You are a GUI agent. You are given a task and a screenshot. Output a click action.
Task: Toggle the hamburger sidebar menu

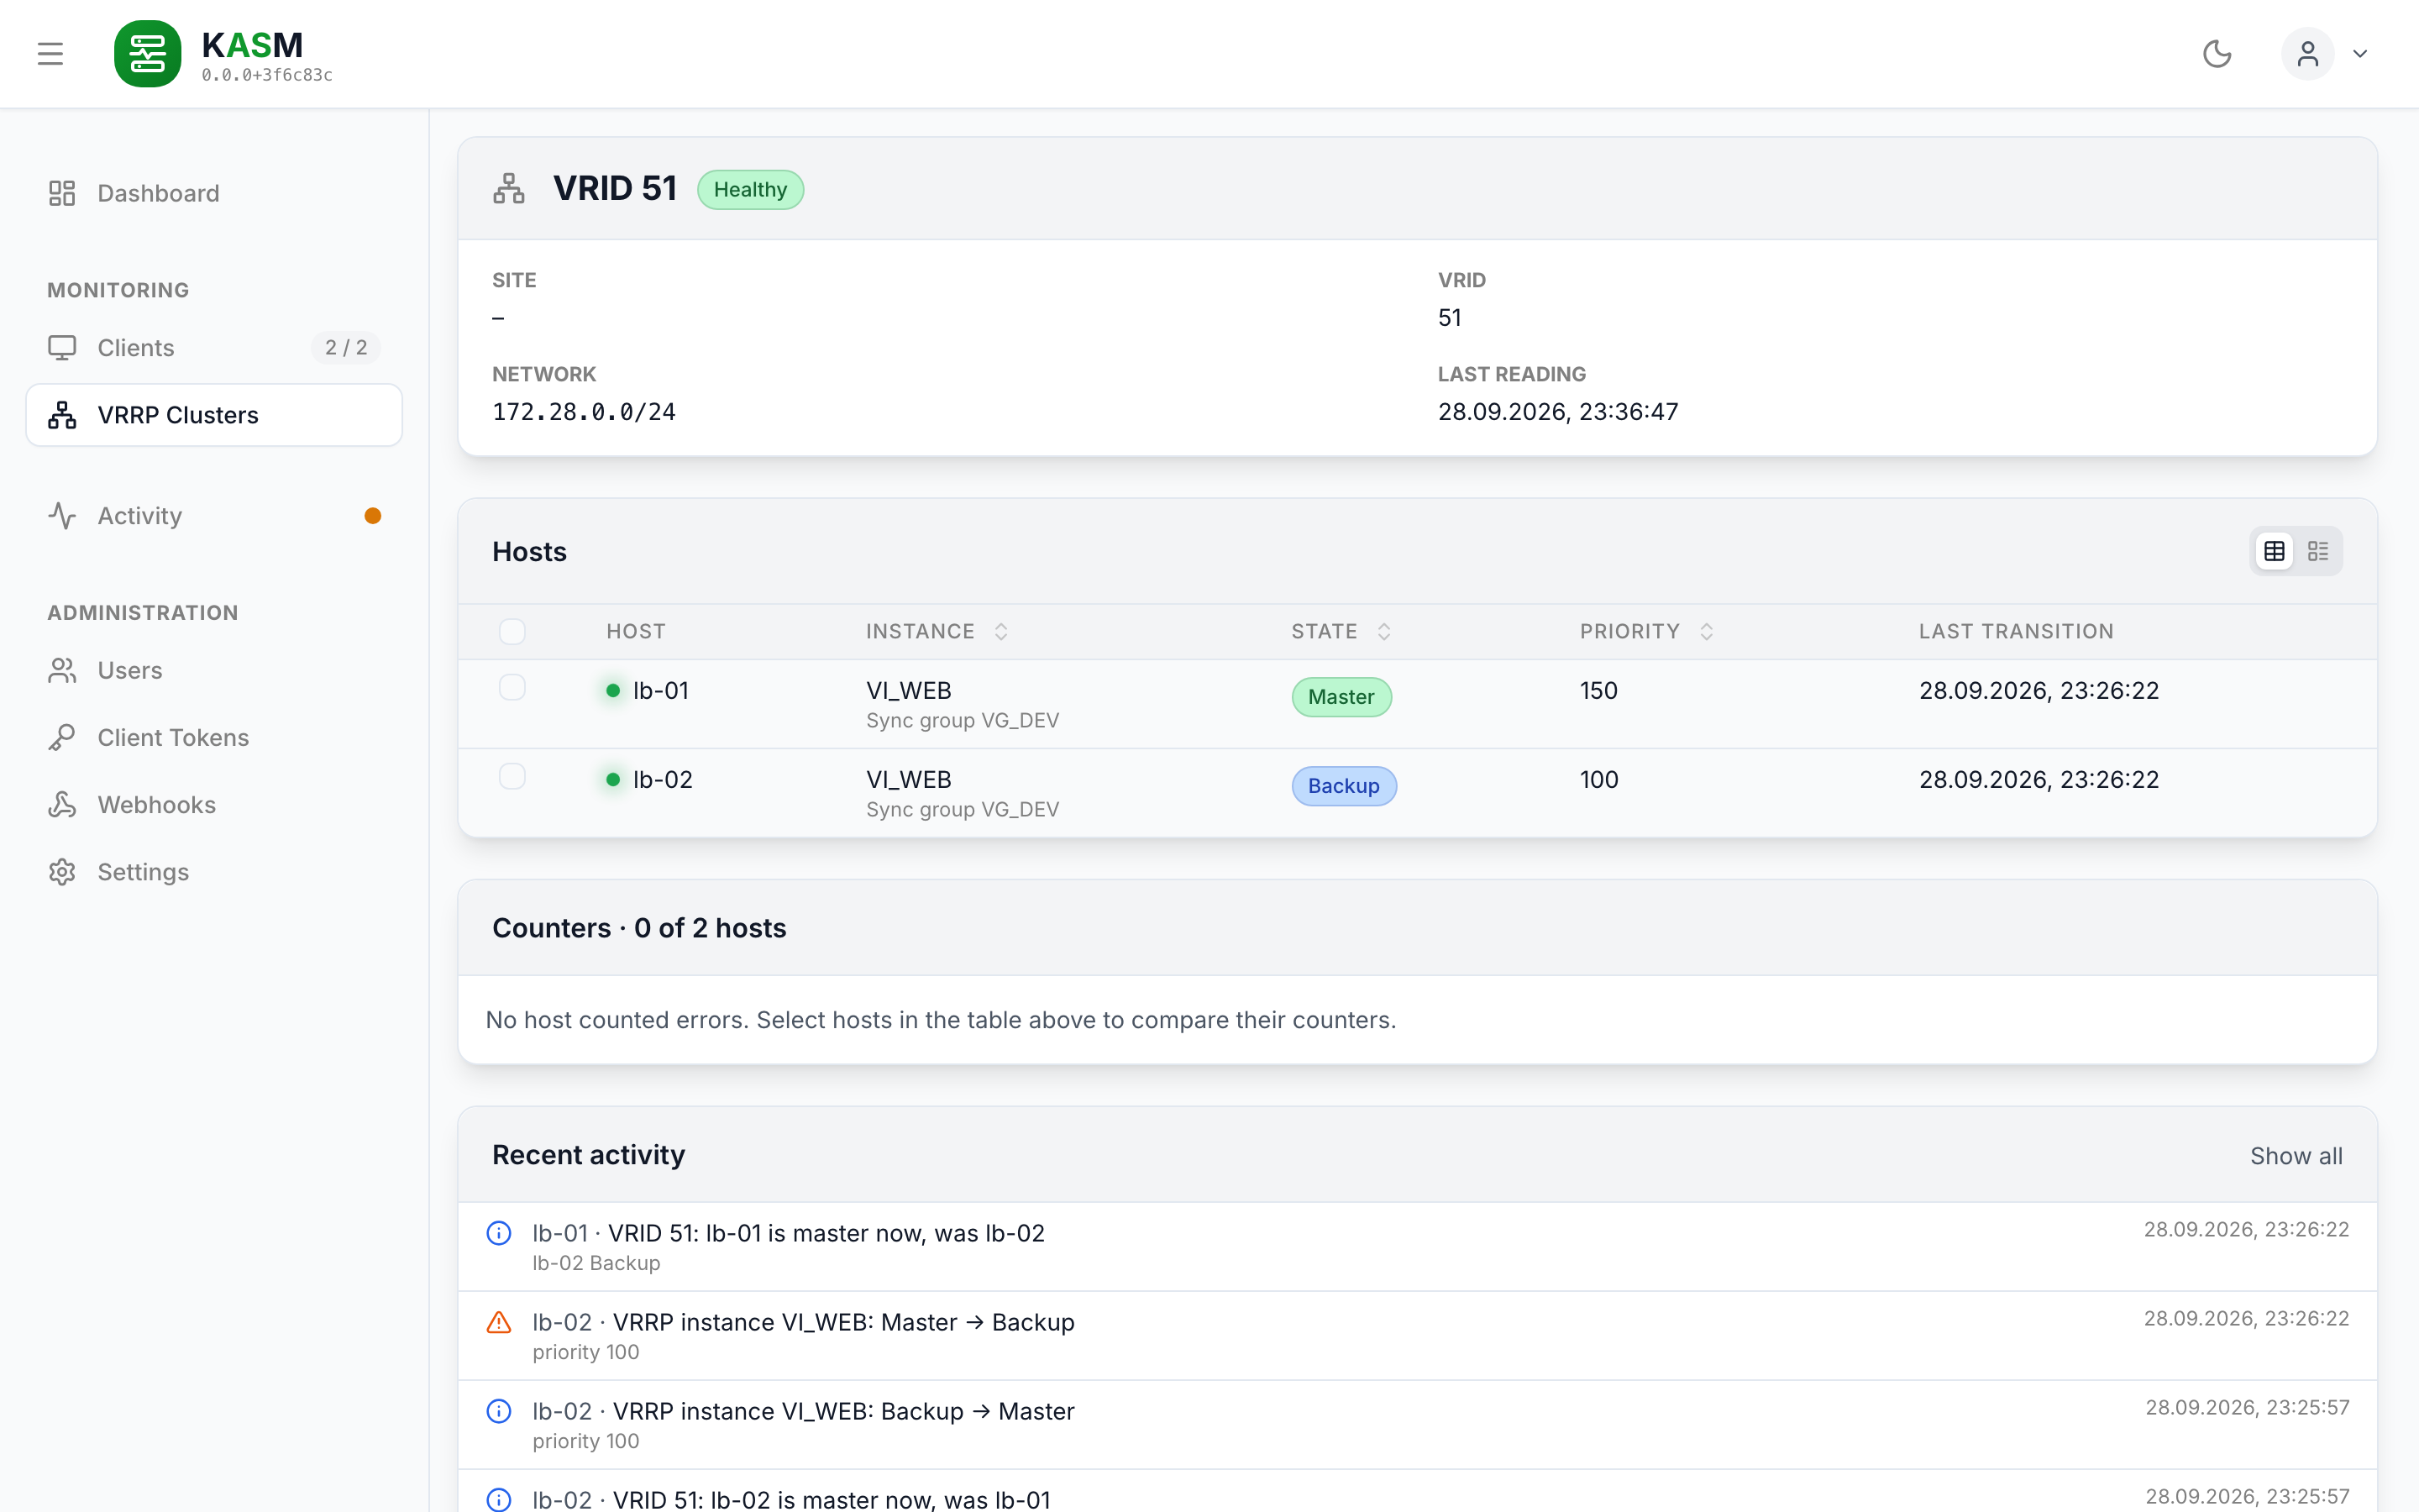pyautogui.click(x=50, y=54)
